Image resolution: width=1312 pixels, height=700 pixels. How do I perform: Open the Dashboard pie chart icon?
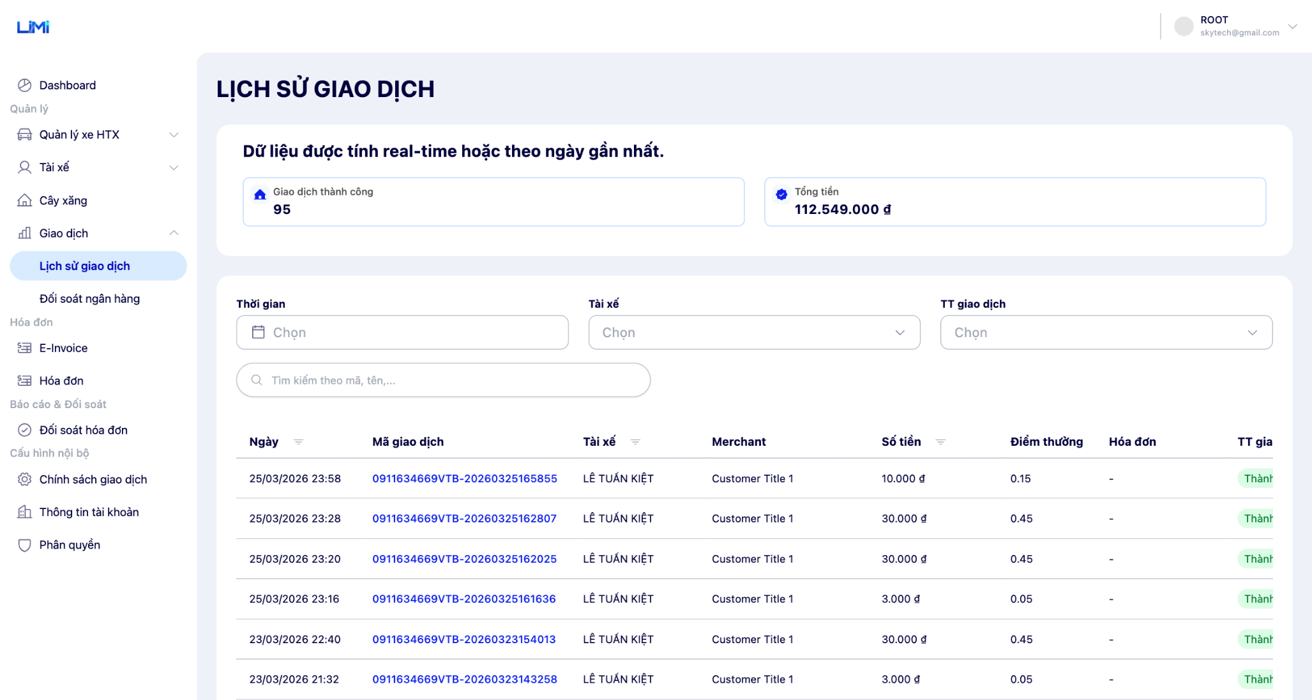click(24, 85)
